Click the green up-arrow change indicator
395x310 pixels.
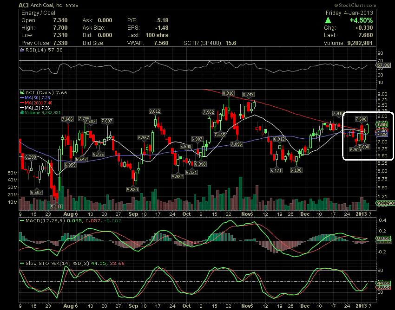pyautogui.click(x=328, y=20)
